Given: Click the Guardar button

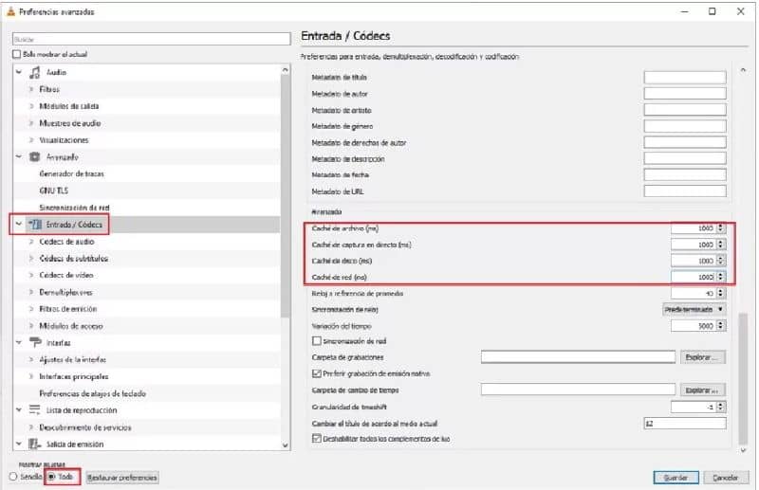Looking at the screenshot, I should click(x=676, y=478).
